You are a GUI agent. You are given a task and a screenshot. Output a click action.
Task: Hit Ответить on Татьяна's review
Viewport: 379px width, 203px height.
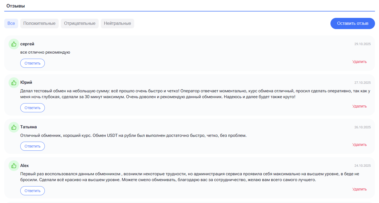[33, 146]
